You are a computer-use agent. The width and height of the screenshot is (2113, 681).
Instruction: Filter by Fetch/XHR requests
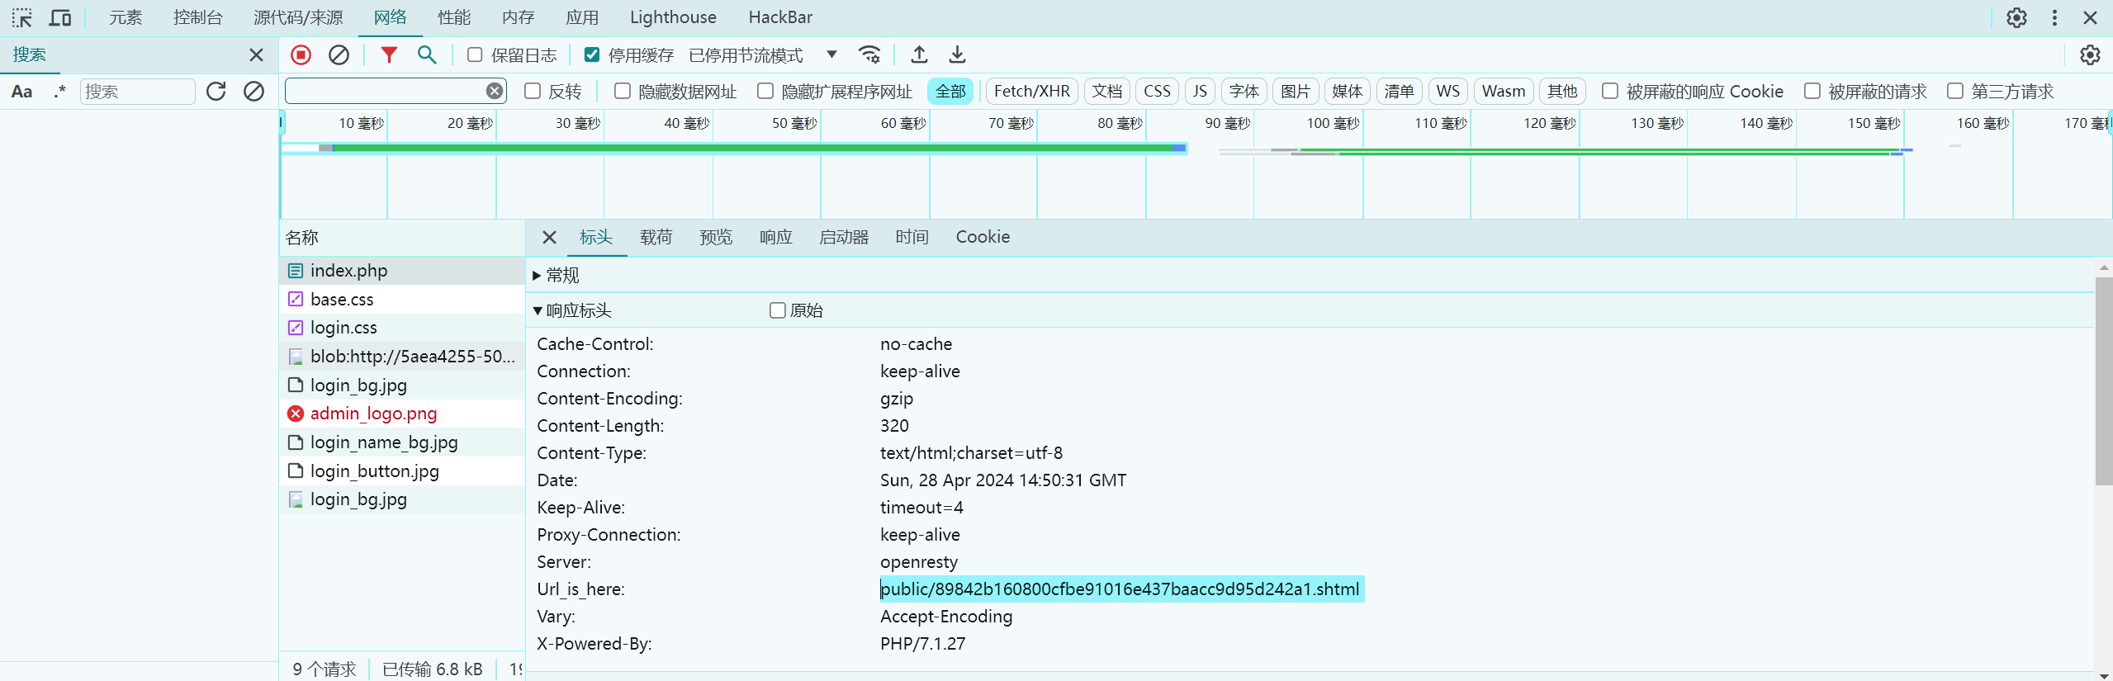pyautogui.click(x=1032, y=91)
